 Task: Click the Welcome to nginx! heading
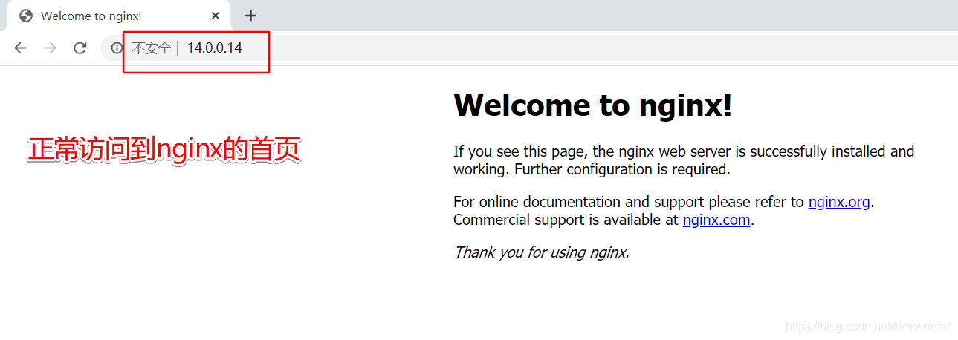[x=593, y=105]
